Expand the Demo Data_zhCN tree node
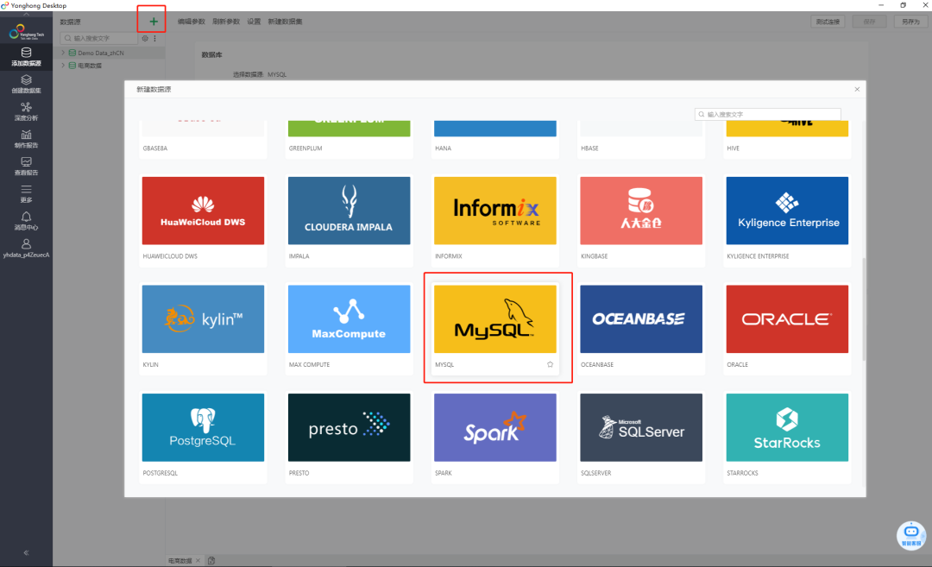Screen dimensions: 932x567 63,53
